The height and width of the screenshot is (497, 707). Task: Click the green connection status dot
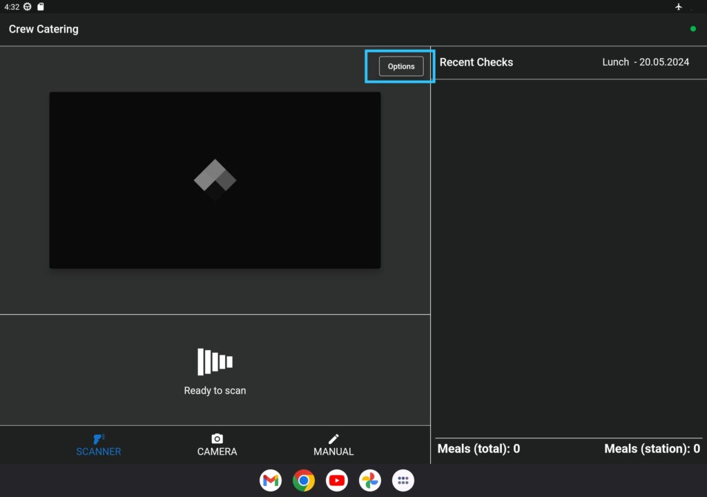693,29
